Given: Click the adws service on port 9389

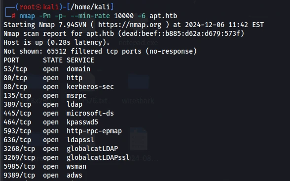Looking at the screenshot, I should pyautogui.click(x=74, y=175).
